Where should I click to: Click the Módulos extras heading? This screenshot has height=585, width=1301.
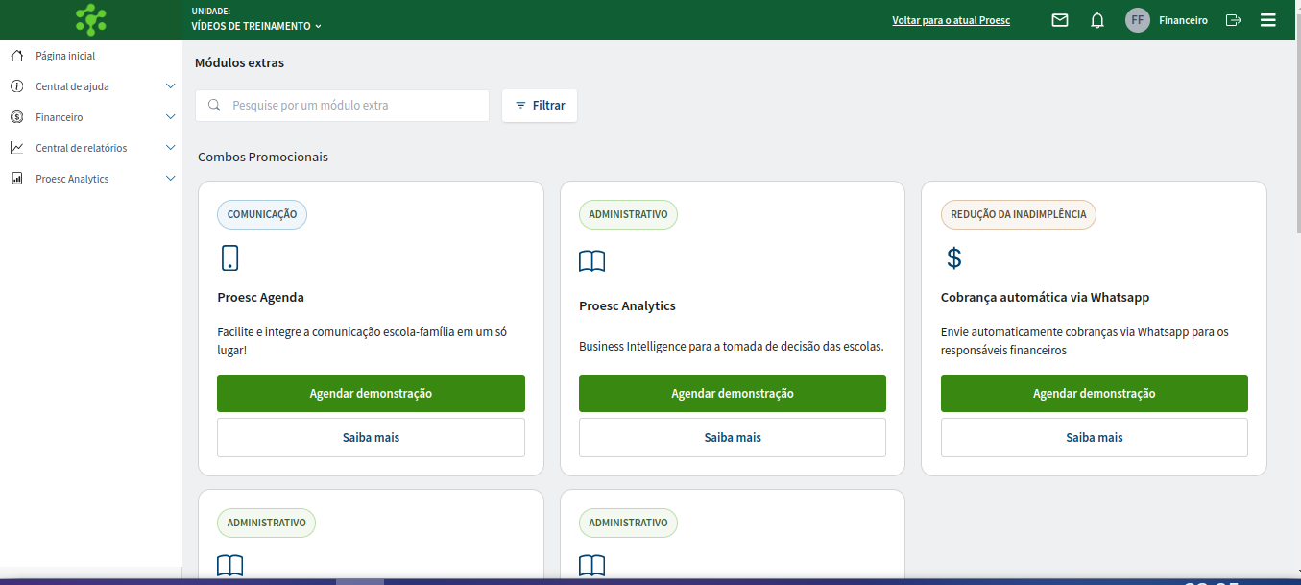(x=239, y=63)
